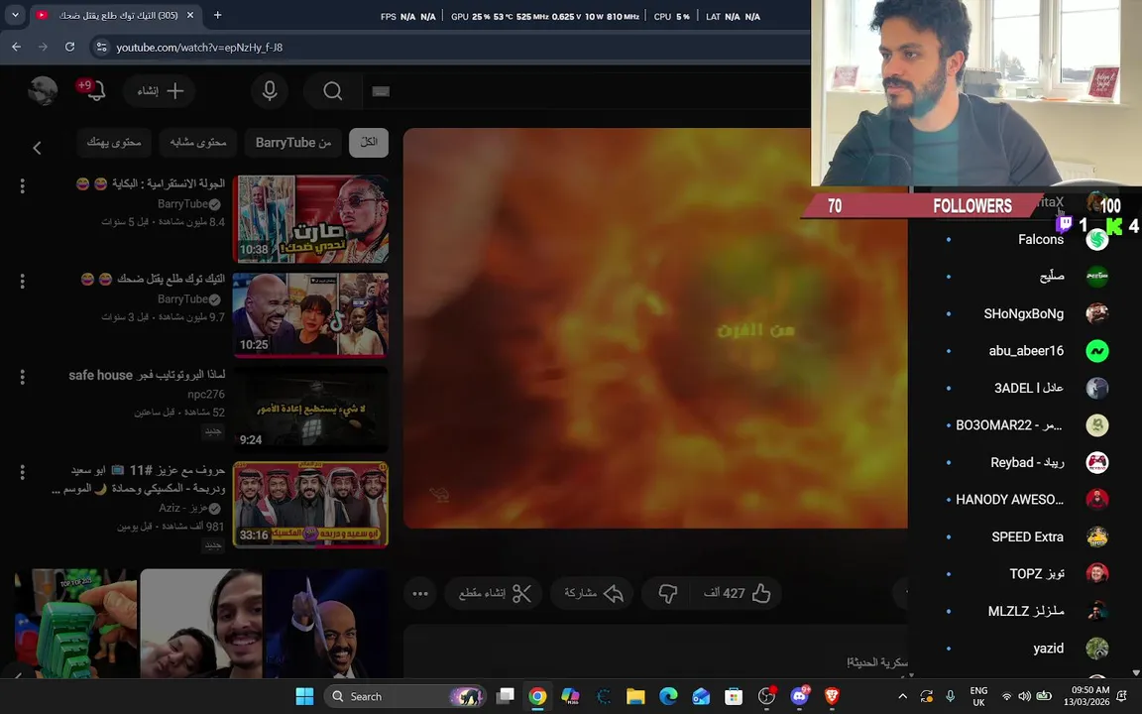This screenshot has height=714, width=1142.
Task: Open more actions three-dot button under video
Action: (420, 593)
